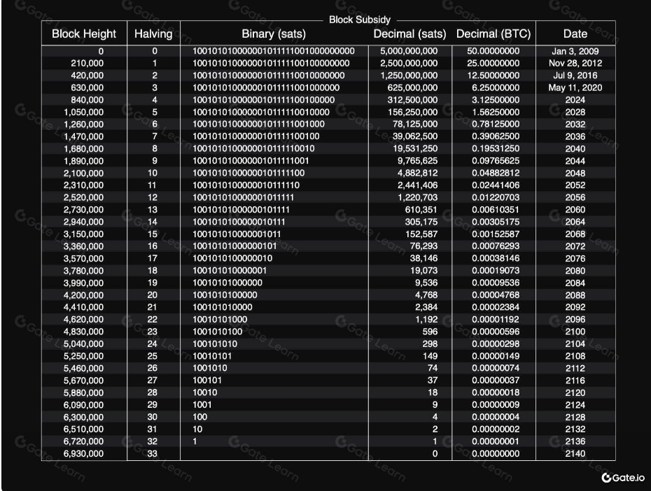Click halving number 10
The image size is (651, 491).
point(153,173)
